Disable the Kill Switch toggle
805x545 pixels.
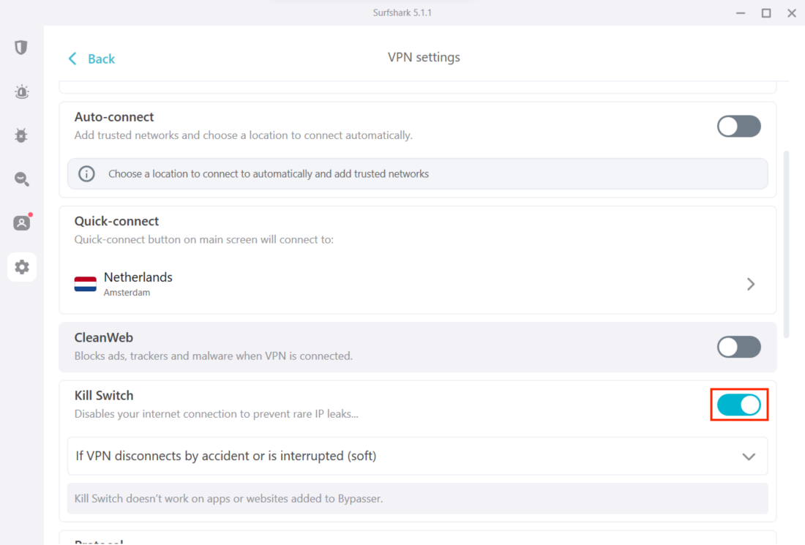click(738, 405)
